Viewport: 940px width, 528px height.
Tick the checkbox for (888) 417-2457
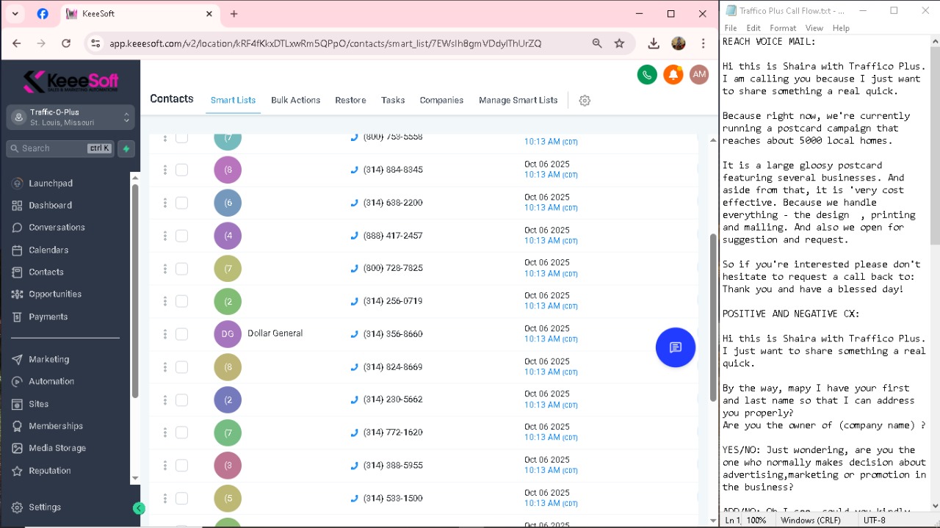[181, 236]
